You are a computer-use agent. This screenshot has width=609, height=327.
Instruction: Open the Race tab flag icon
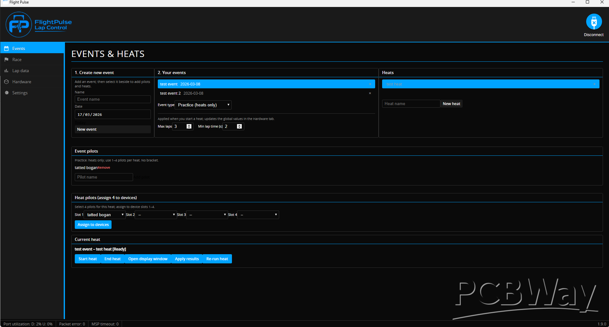pyautogui.click(x=6, y=60)
